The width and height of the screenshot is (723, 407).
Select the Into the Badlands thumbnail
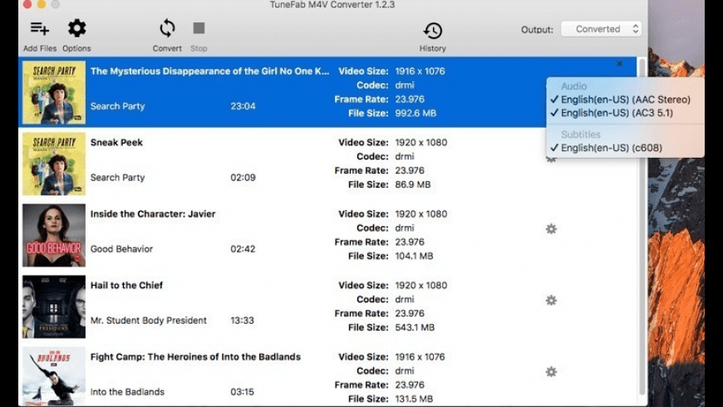(54, 376)
